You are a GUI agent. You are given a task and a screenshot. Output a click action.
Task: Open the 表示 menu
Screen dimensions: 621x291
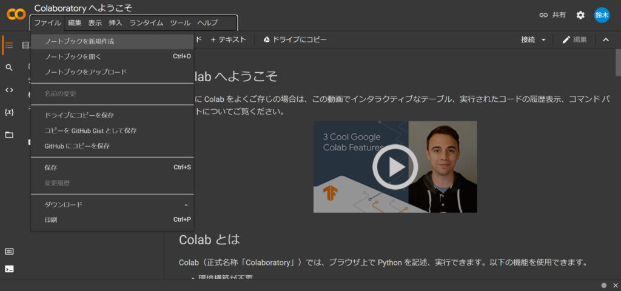click(95, 23)
